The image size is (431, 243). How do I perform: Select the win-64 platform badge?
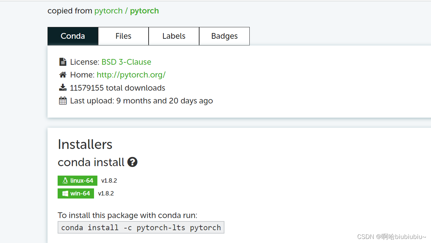tap(76, 193)
